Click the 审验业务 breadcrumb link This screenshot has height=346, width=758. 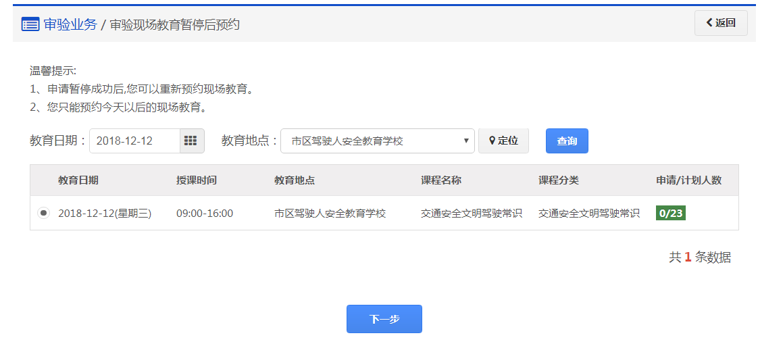70,24
